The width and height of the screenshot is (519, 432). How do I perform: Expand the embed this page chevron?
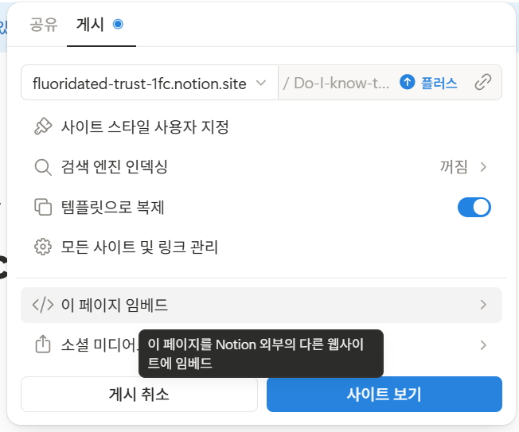483,305
